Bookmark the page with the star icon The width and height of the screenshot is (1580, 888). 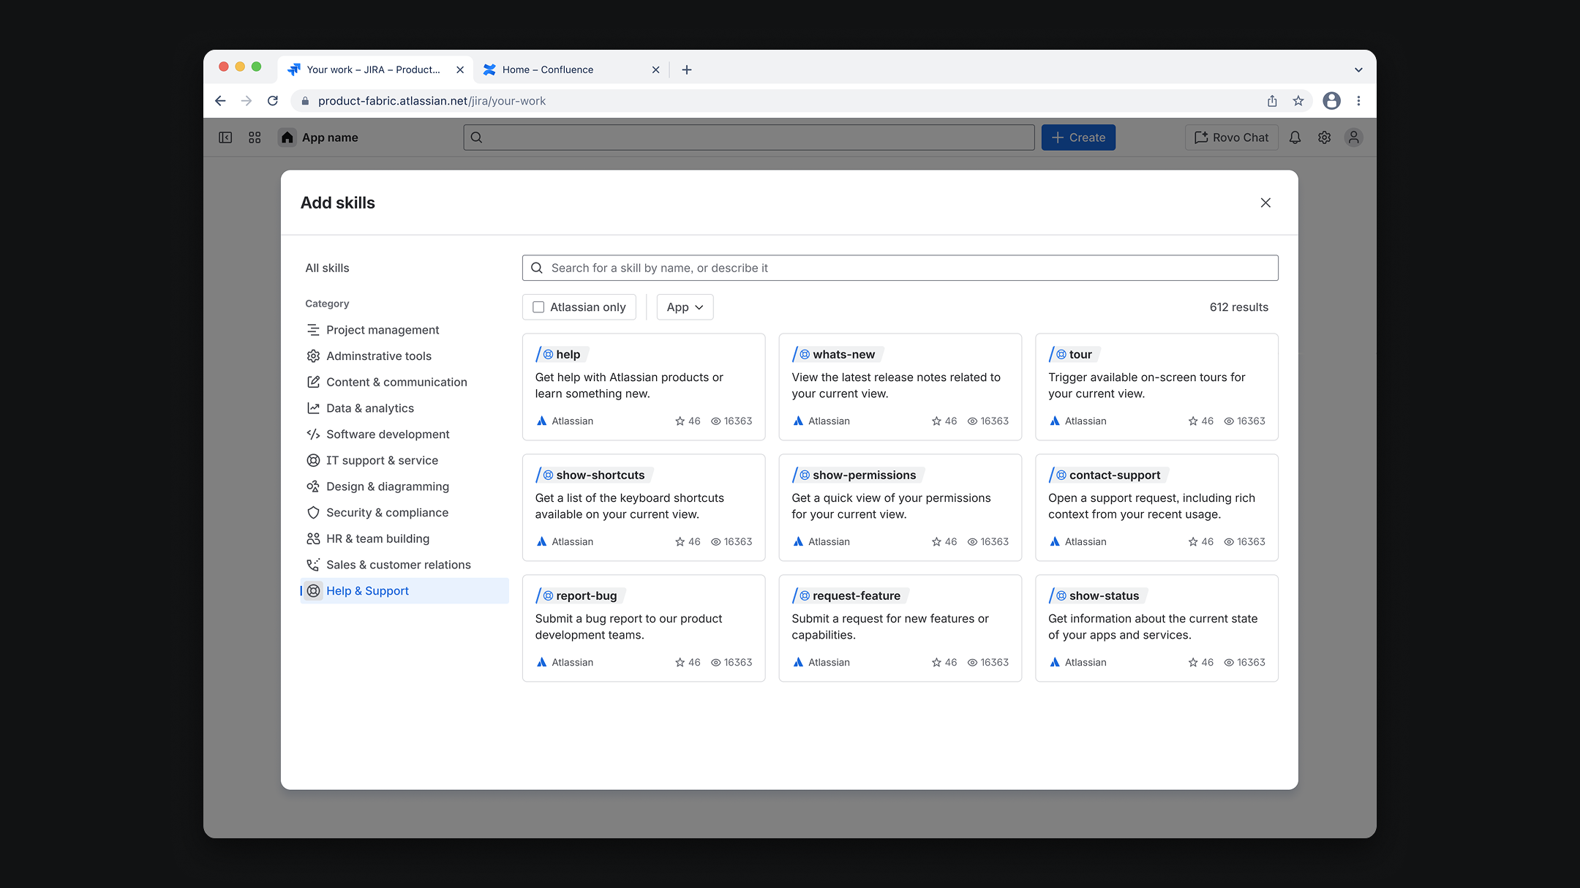[1298, 101]
